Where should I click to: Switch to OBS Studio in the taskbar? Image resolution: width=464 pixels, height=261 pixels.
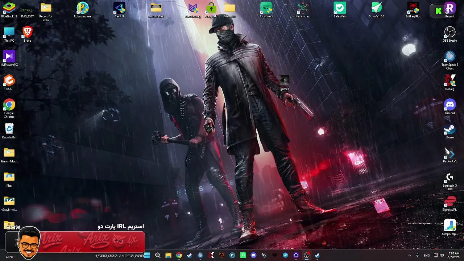[x=306, y=255]
